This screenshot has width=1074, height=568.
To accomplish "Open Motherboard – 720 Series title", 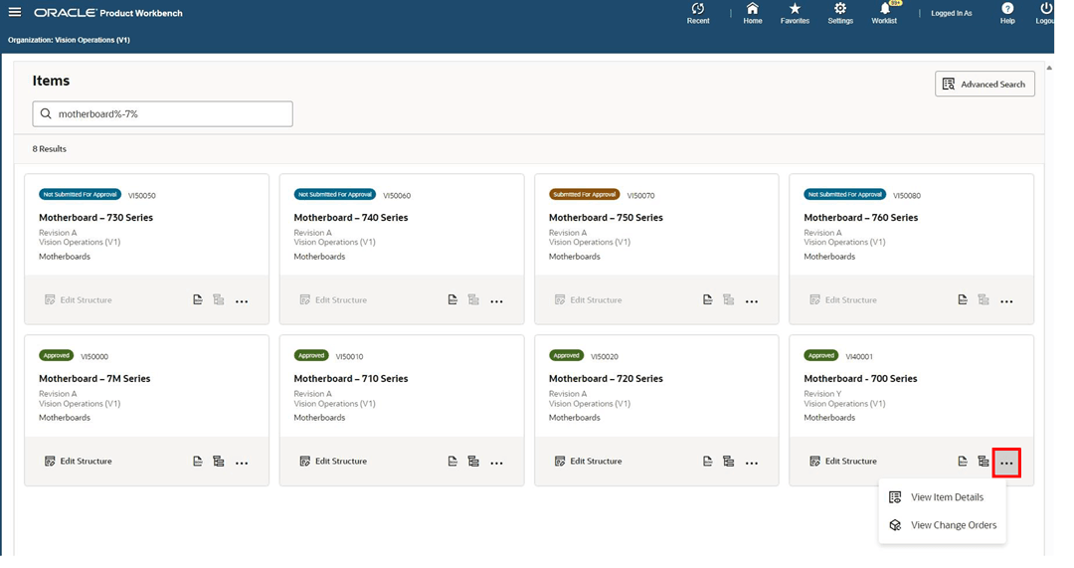I will tap(606, 378).
